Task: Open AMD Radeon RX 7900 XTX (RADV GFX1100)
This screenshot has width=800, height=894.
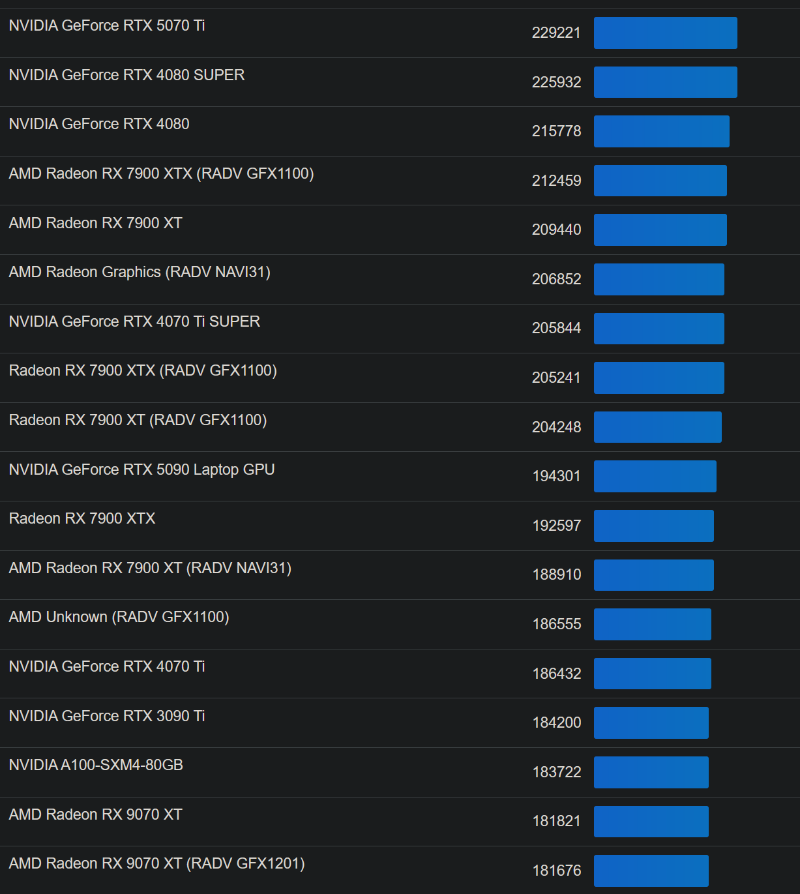Action: point(162,173)
